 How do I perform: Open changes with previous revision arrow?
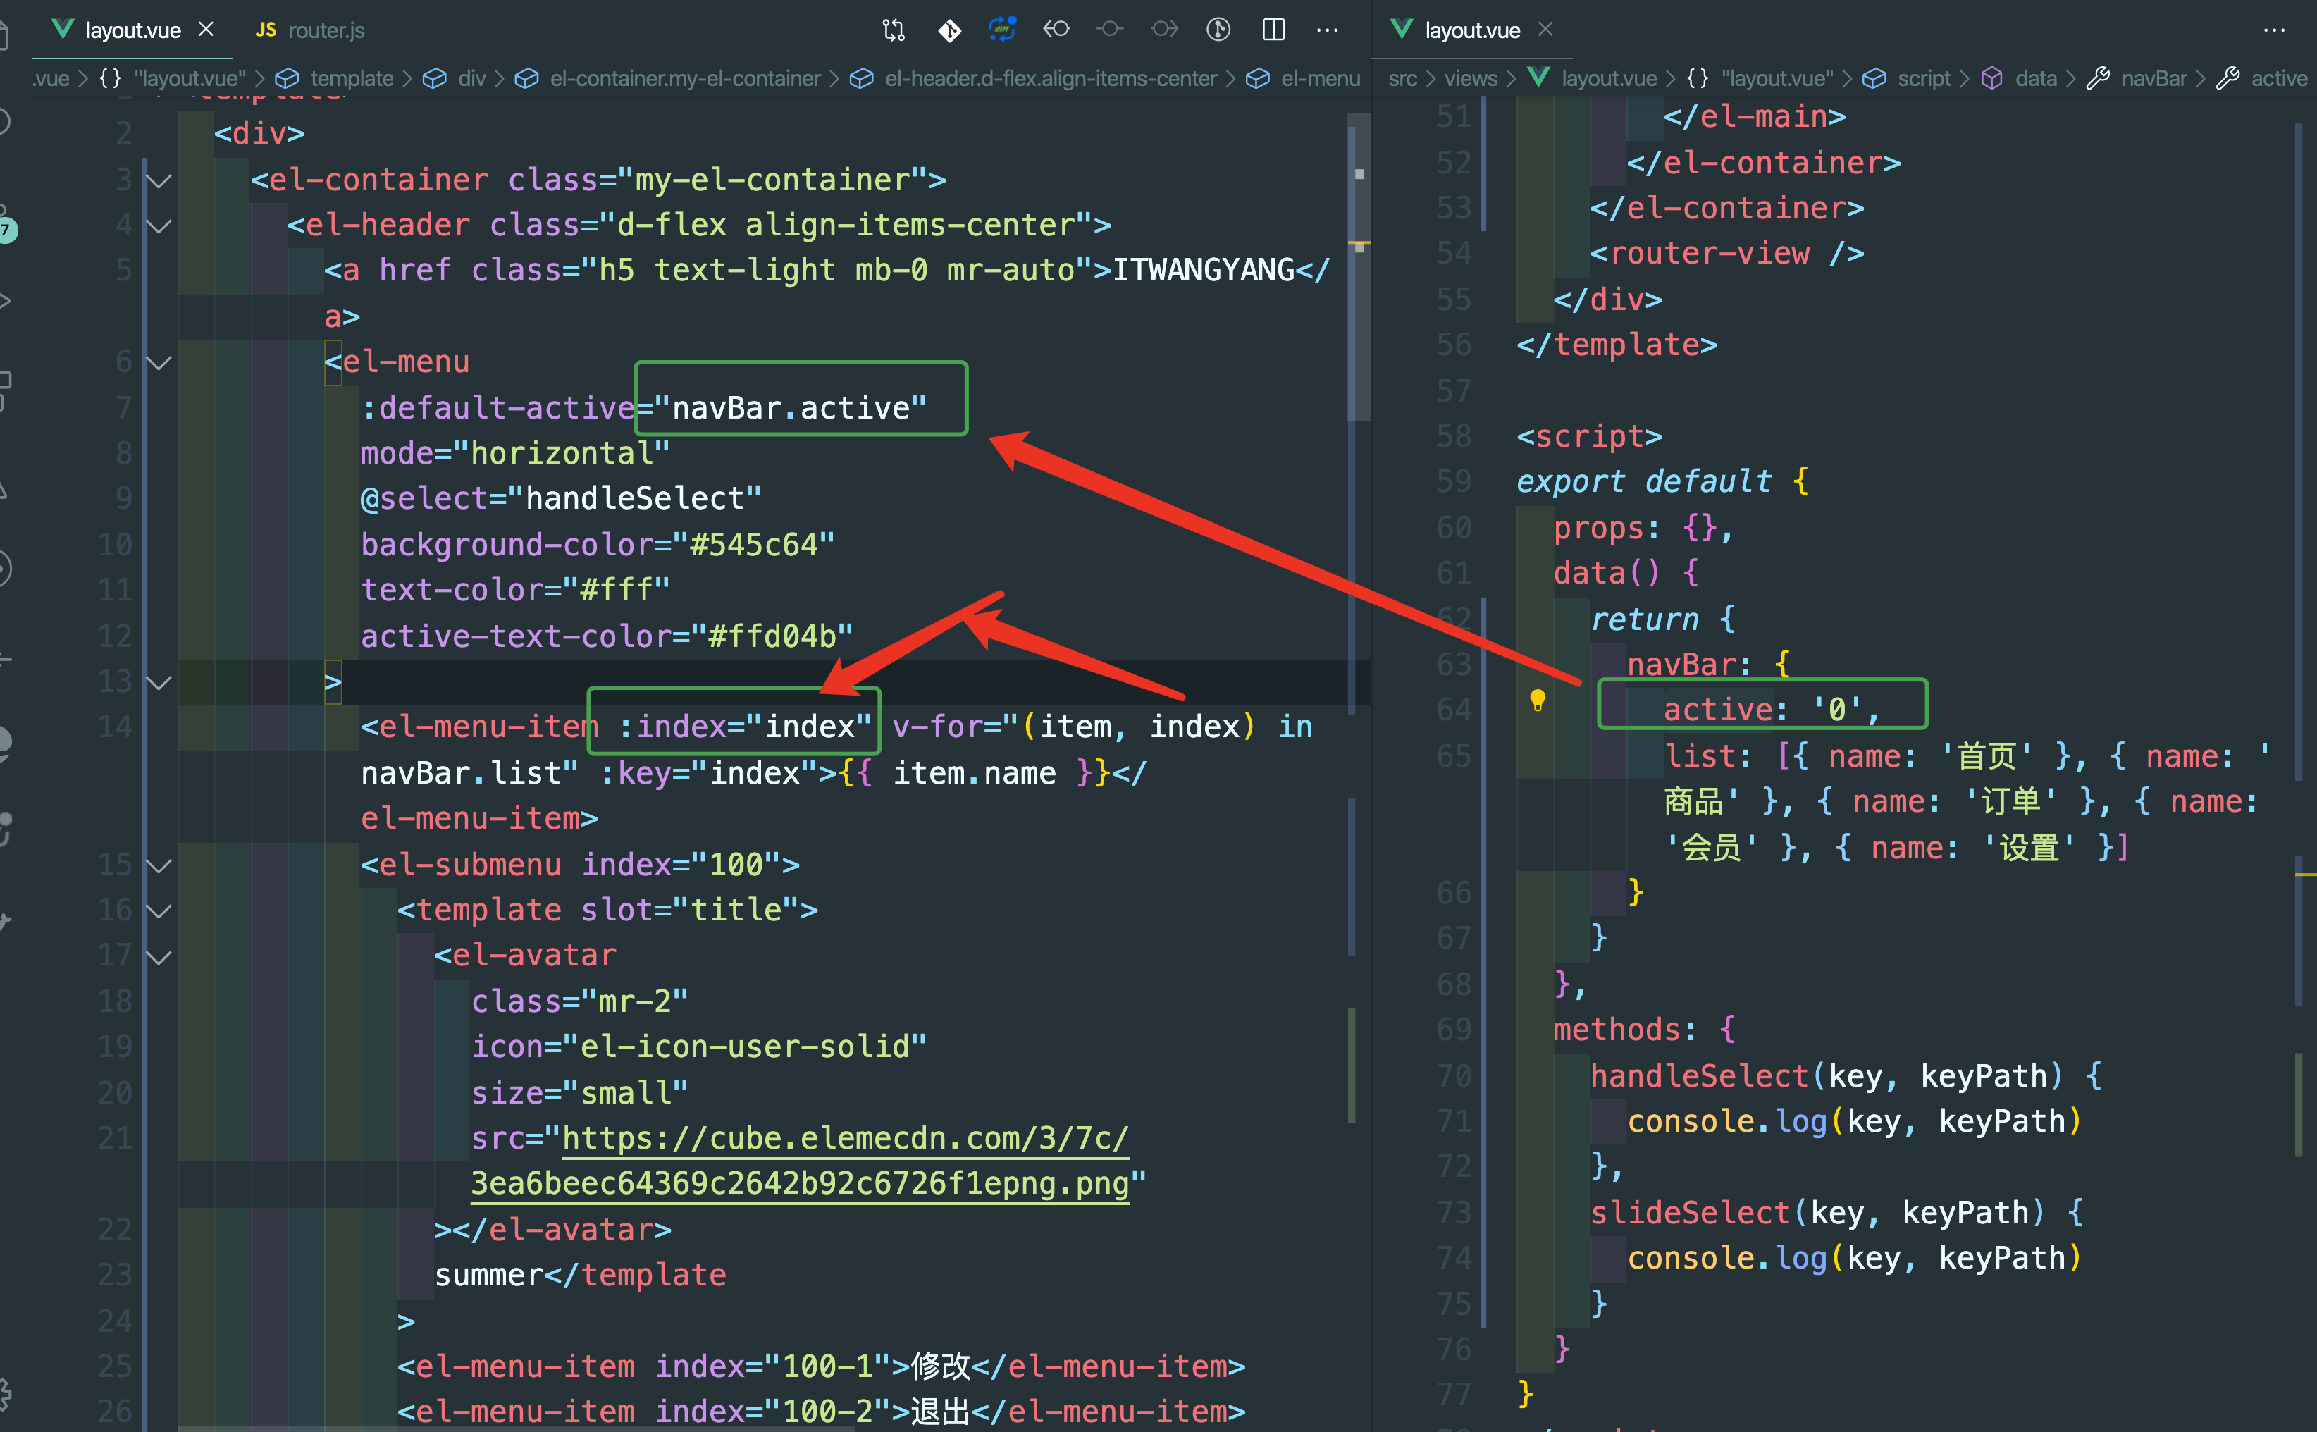(x=1057, y=30)
